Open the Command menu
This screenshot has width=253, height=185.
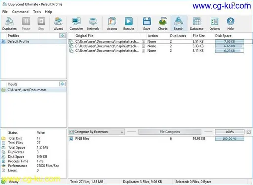click(x=20, y=12)
